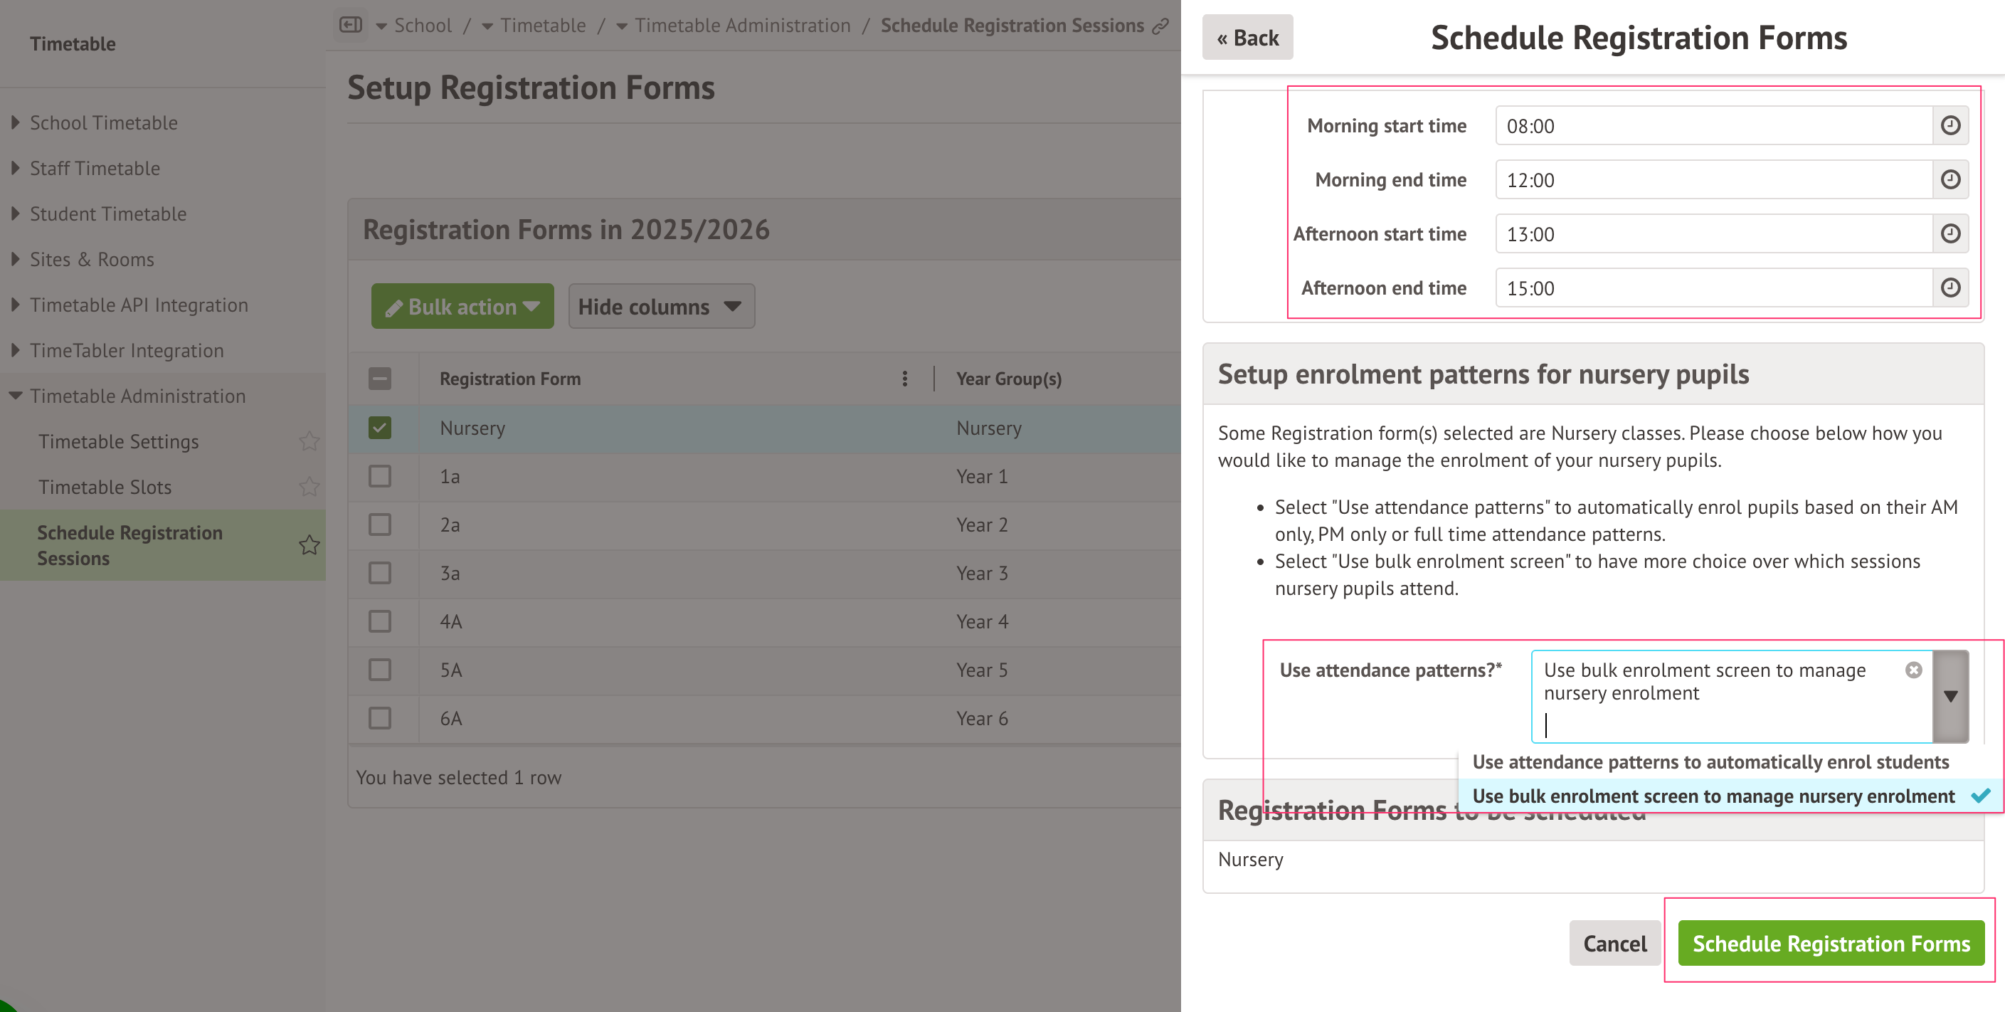Open Registration Form column options kebab menu
2005x1012 pixels.
click(905, 379)
